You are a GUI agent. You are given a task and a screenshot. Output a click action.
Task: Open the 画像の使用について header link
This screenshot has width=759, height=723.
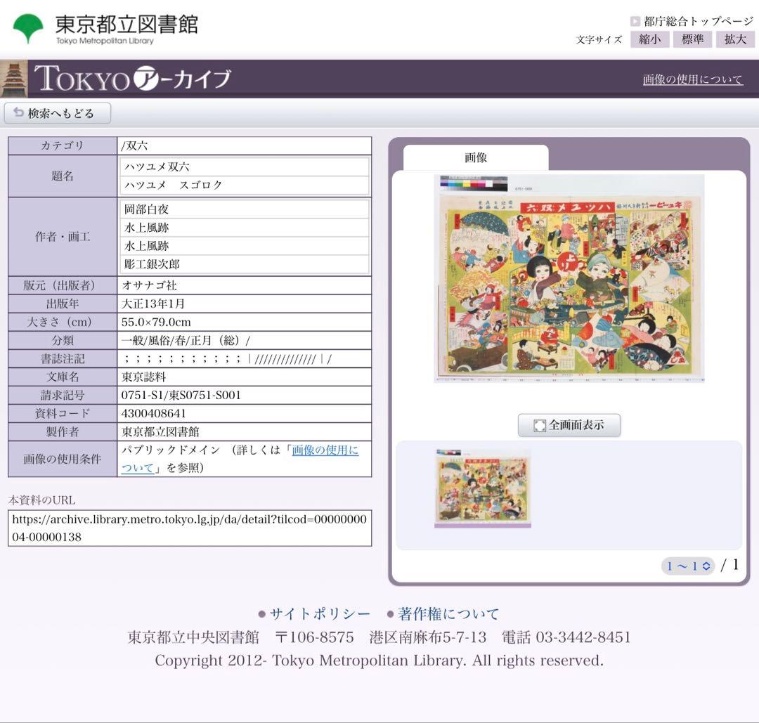tap(693, 79)
